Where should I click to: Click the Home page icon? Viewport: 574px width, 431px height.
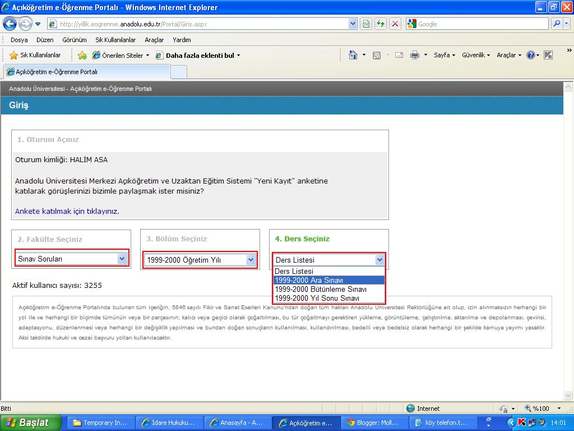pyautogui.click(x=353, y=55)
